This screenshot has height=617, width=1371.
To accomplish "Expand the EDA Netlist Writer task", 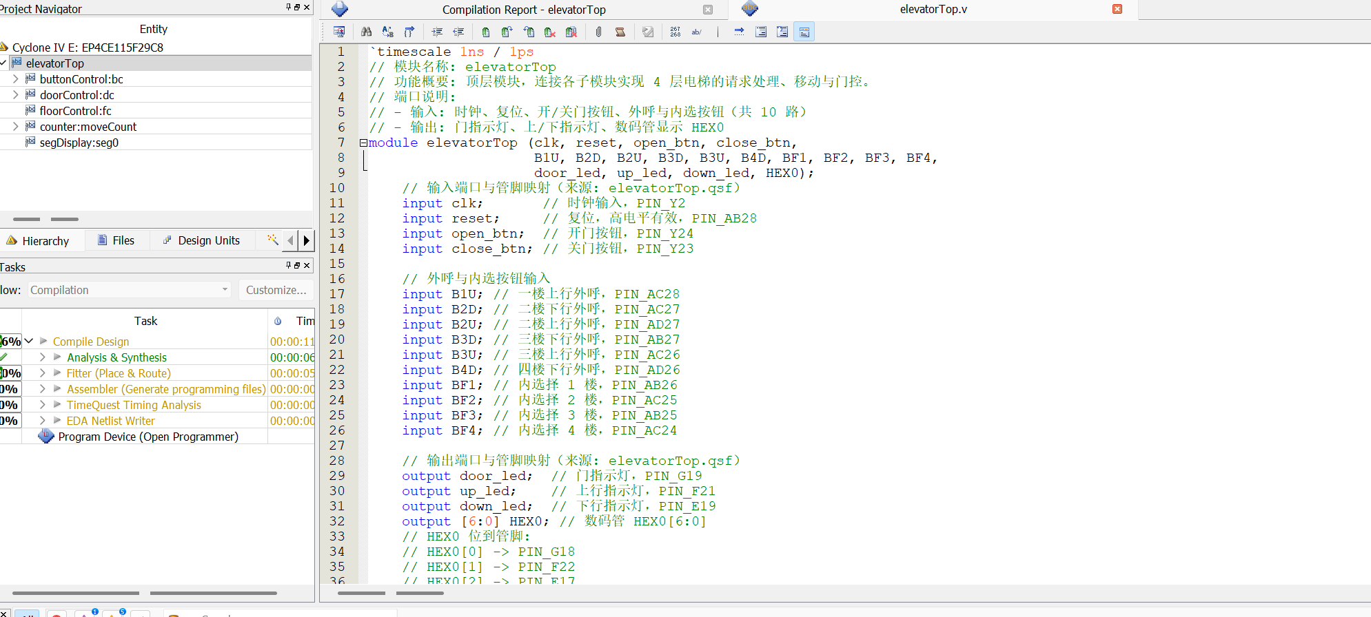I will 43,421.
